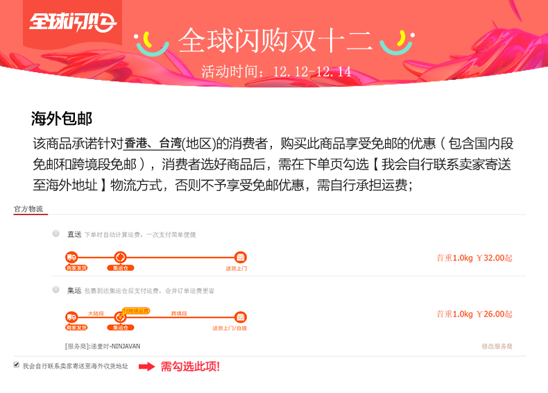Select the 直送 radio button
The width and height of the screenshot is (548, 393).
click(x=56, y=233)
